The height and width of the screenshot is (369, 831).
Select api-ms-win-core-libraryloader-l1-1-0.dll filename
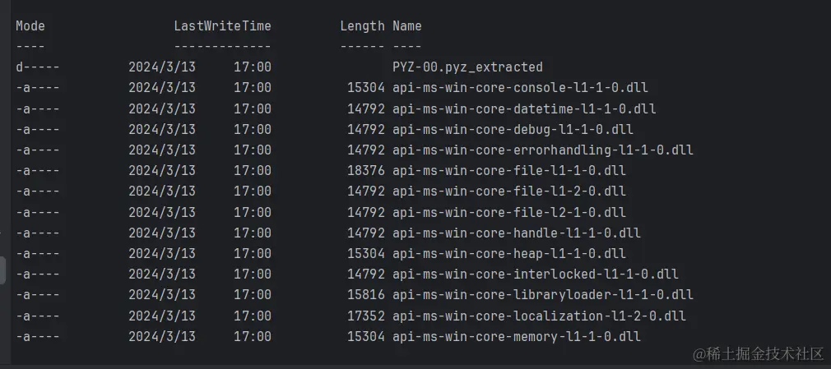[x=543, y=295]
